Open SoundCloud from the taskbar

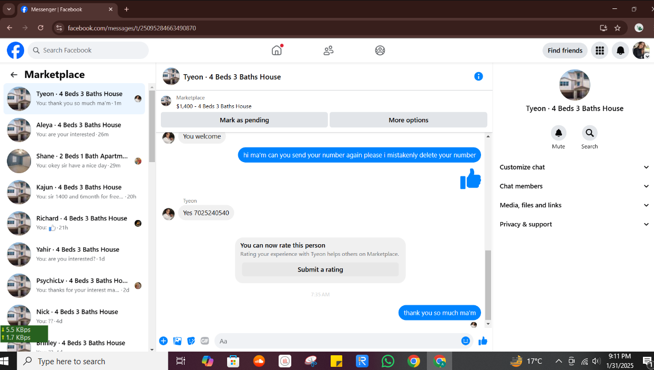tap(259, 361)
